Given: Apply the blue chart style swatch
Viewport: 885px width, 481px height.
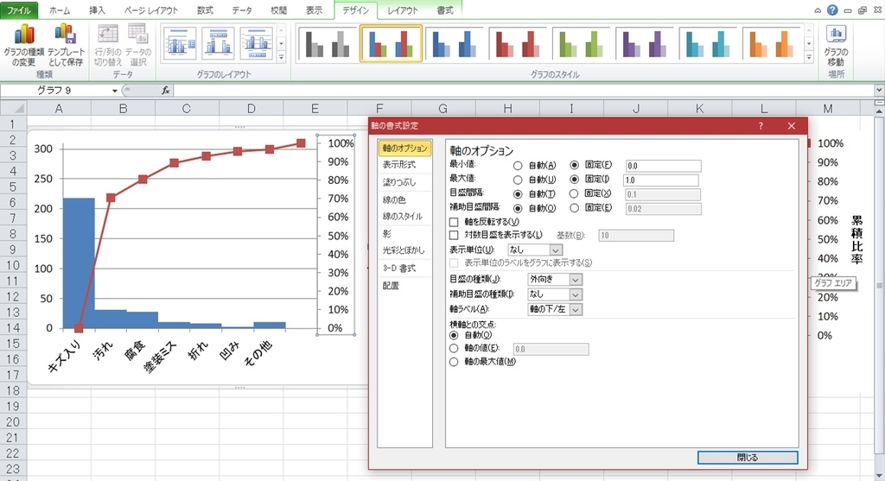Looking at the screenshot, I should click(455, 43).
